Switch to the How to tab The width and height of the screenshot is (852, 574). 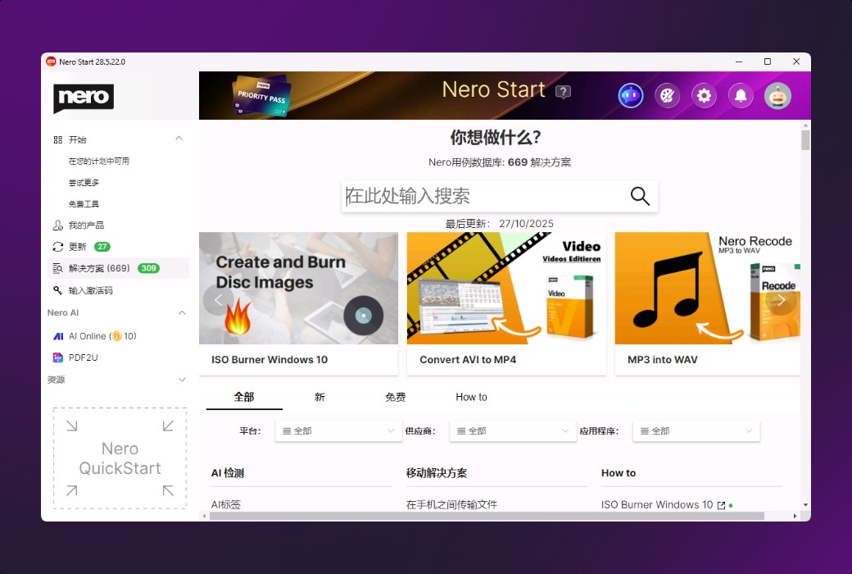pos(471,397)
